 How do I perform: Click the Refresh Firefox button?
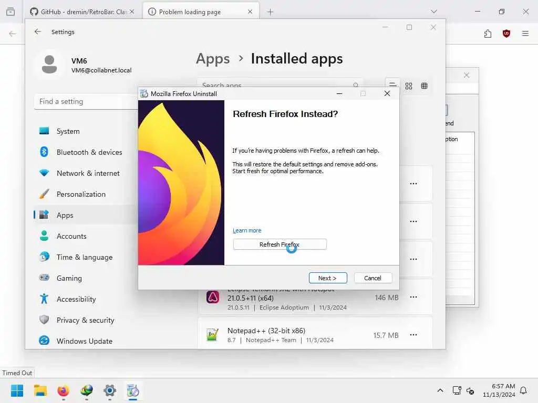[280, 245]
